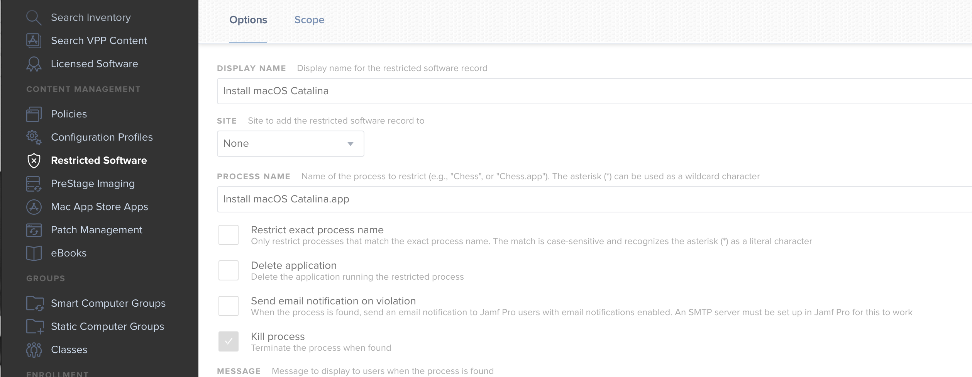Click the Smart Computer Groups folder icon

pos(35,304)
